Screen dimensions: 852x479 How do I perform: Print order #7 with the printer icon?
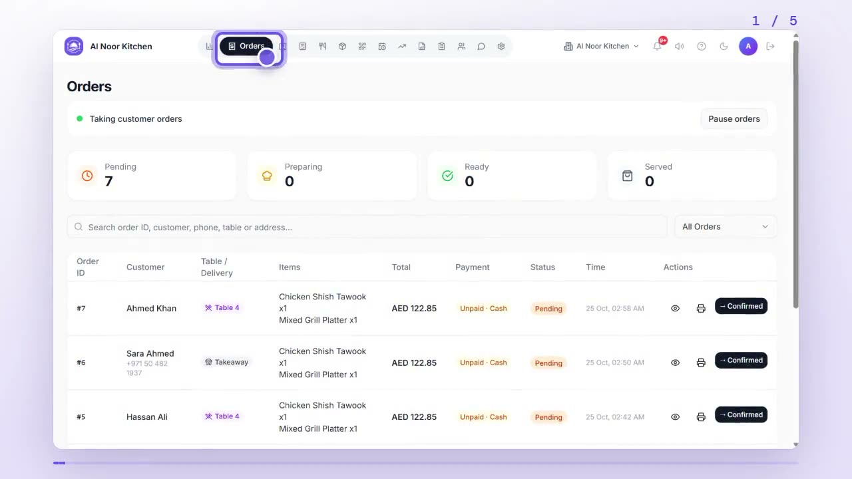(701, 309)
